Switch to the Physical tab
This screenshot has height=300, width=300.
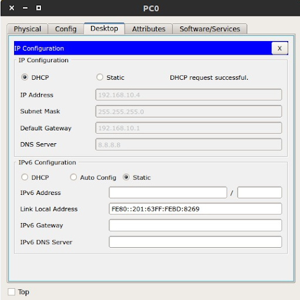28,29
